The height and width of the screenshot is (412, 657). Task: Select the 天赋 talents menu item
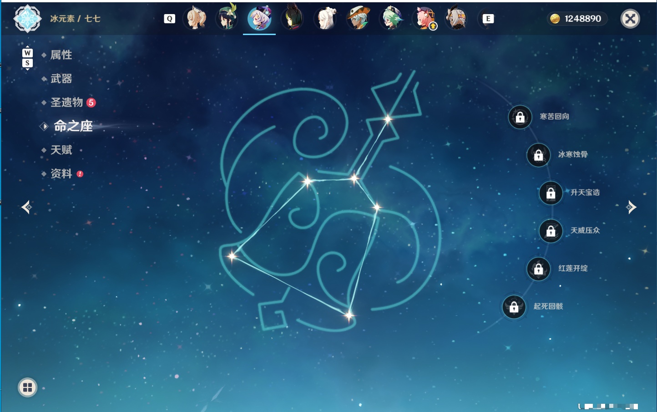click(61, 150)
